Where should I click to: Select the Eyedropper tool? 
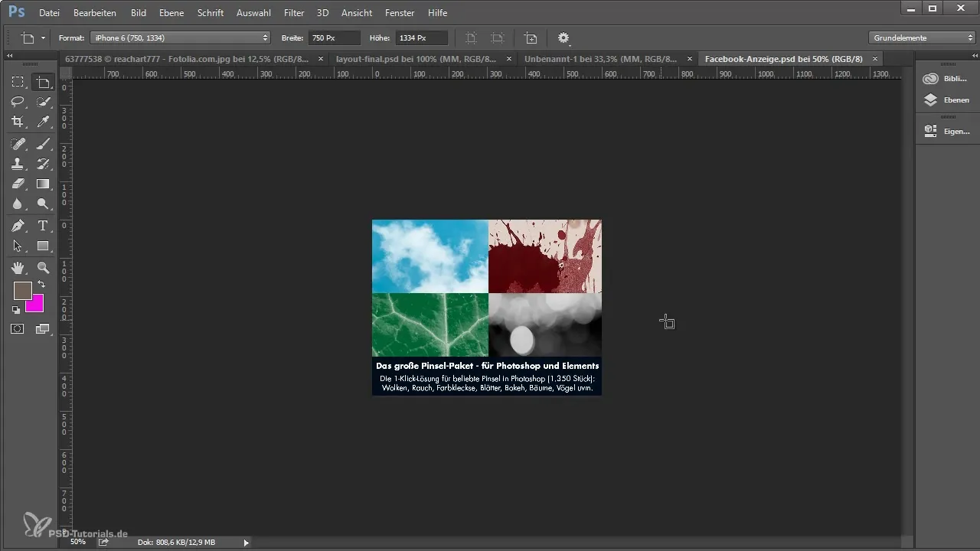(44, 122)
